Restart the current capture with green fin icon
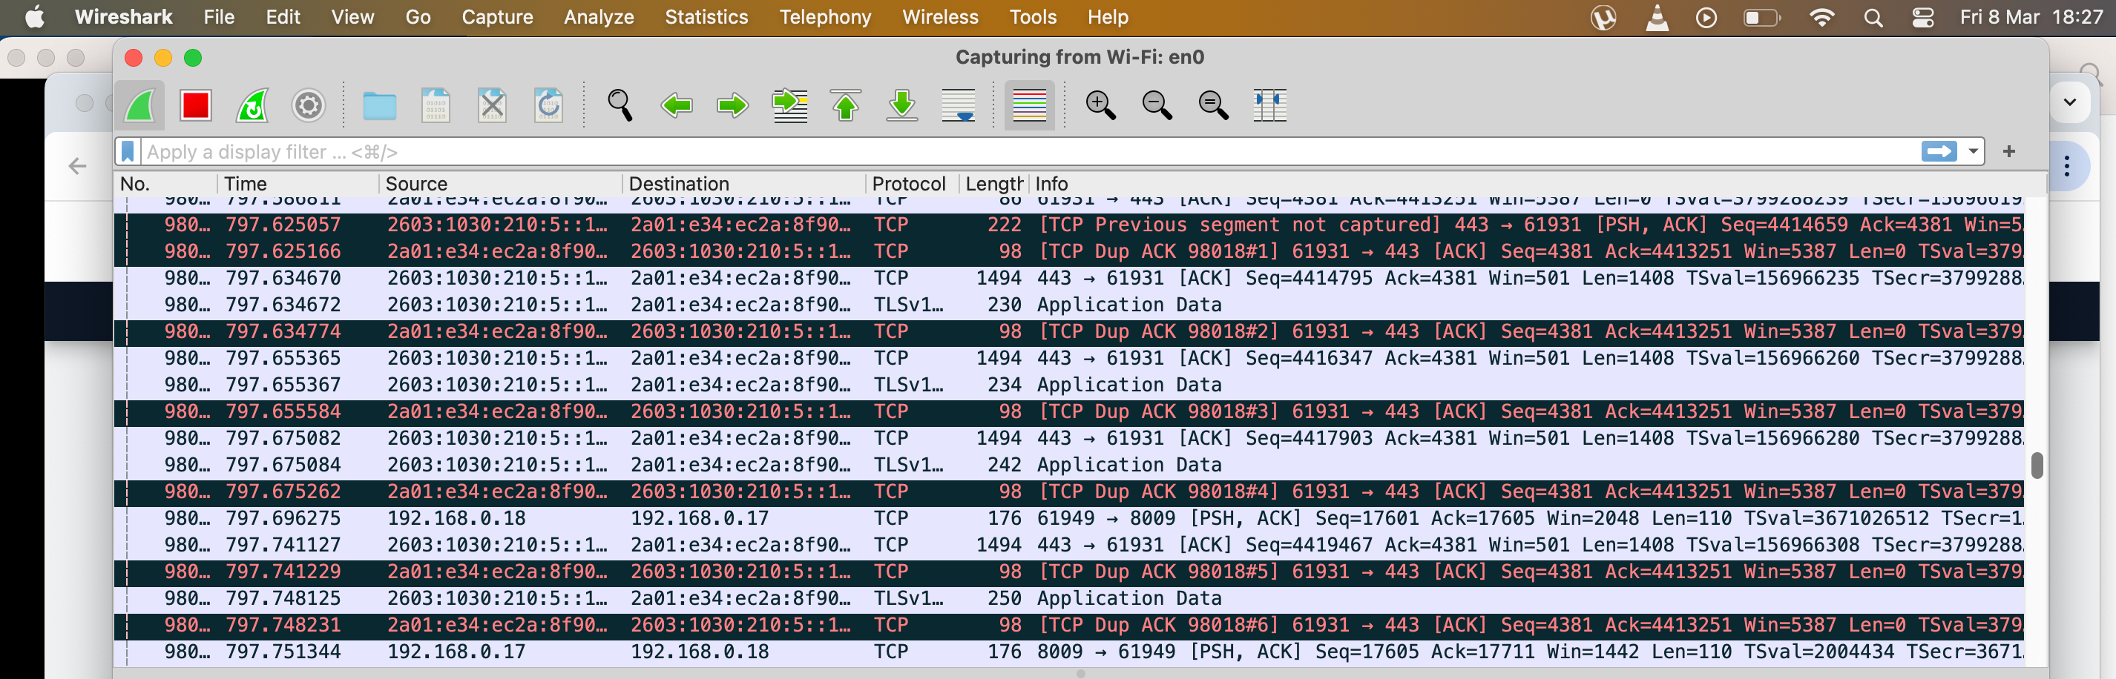Viewport: 2116px width, 679px height. point(252,106)
